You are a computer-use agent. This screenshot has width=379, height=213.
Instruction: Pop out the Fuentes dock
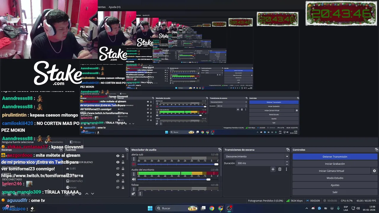pyautogui.click(x=126, y=150)
